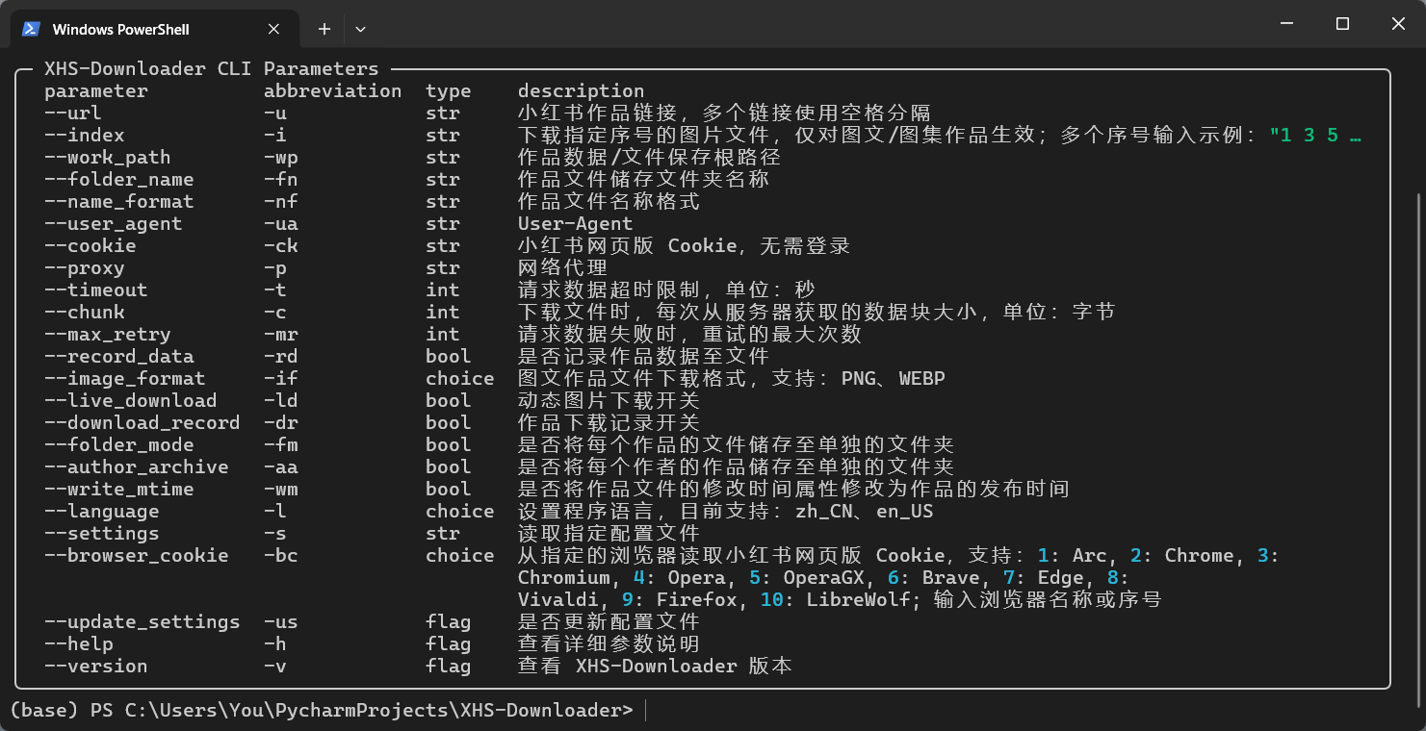Close the terminal window

point(1398,24)
